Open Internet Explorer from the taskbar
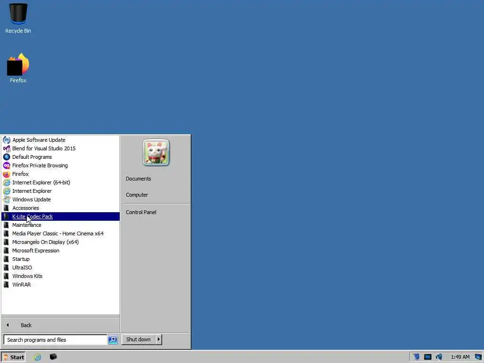 [38, 357]
